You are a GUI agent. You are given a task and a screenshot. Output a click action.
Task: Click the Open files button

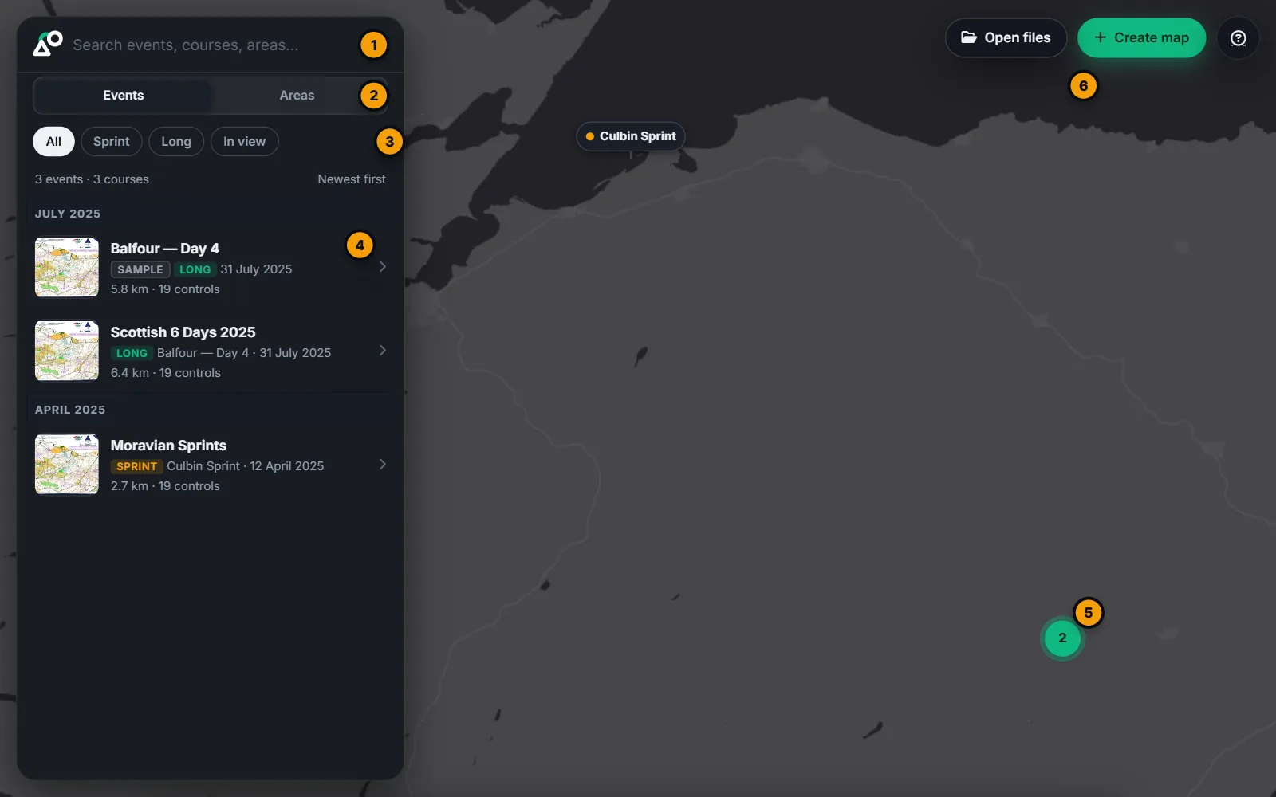pos(1006,38)
